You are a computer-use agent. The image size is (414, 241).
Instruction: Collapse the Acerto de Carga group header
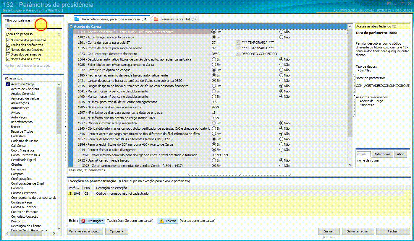(71, 27)
